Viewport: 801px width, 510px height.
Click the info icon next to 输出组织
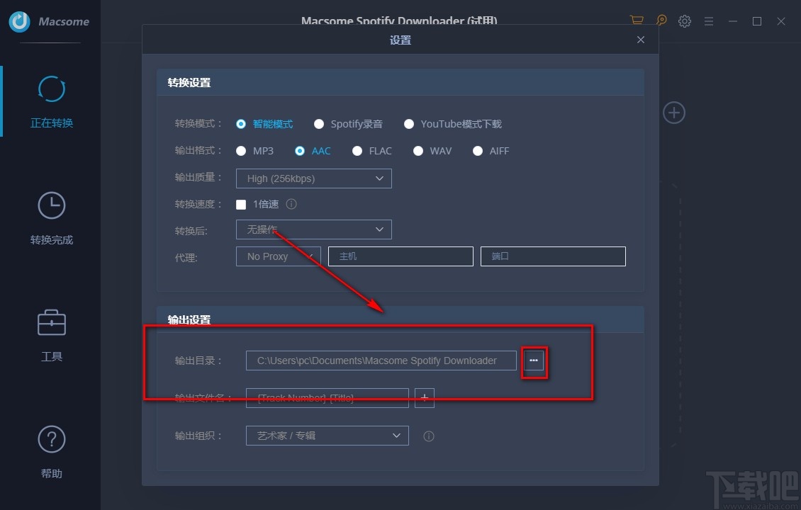point(428,436)
